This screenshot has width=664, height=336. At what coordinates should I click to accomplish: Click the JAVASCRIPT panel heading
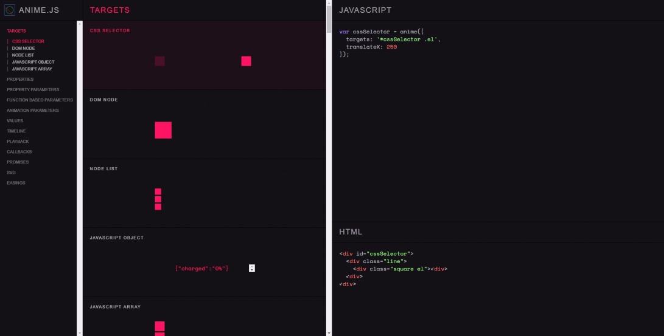point(365,10)
